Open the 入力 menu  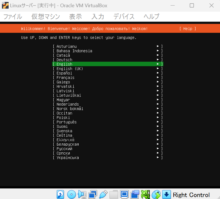pyautogui.click(x=98, y=17)
